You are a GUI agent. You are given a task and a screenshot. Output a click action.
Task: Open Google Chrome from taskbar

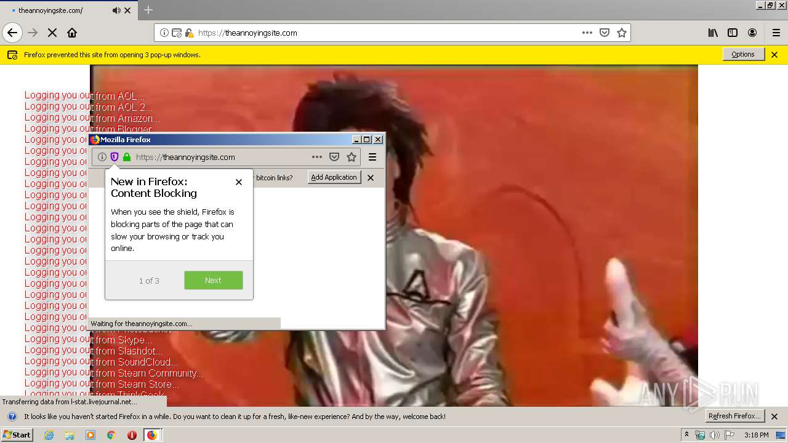click(111, 435)
